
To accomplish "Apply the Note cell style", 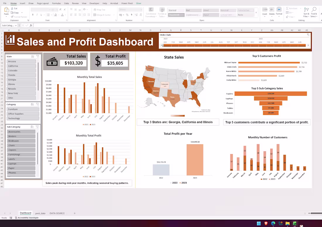I will [245, 15].
